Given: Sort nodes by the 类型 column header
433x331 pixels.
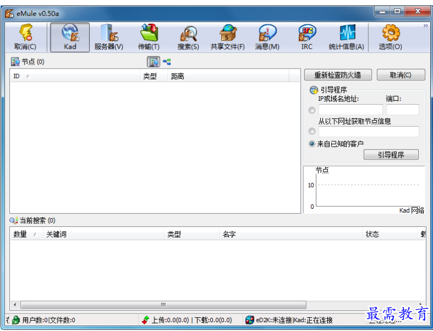Looking at the screenshot, I should point(154,76).
